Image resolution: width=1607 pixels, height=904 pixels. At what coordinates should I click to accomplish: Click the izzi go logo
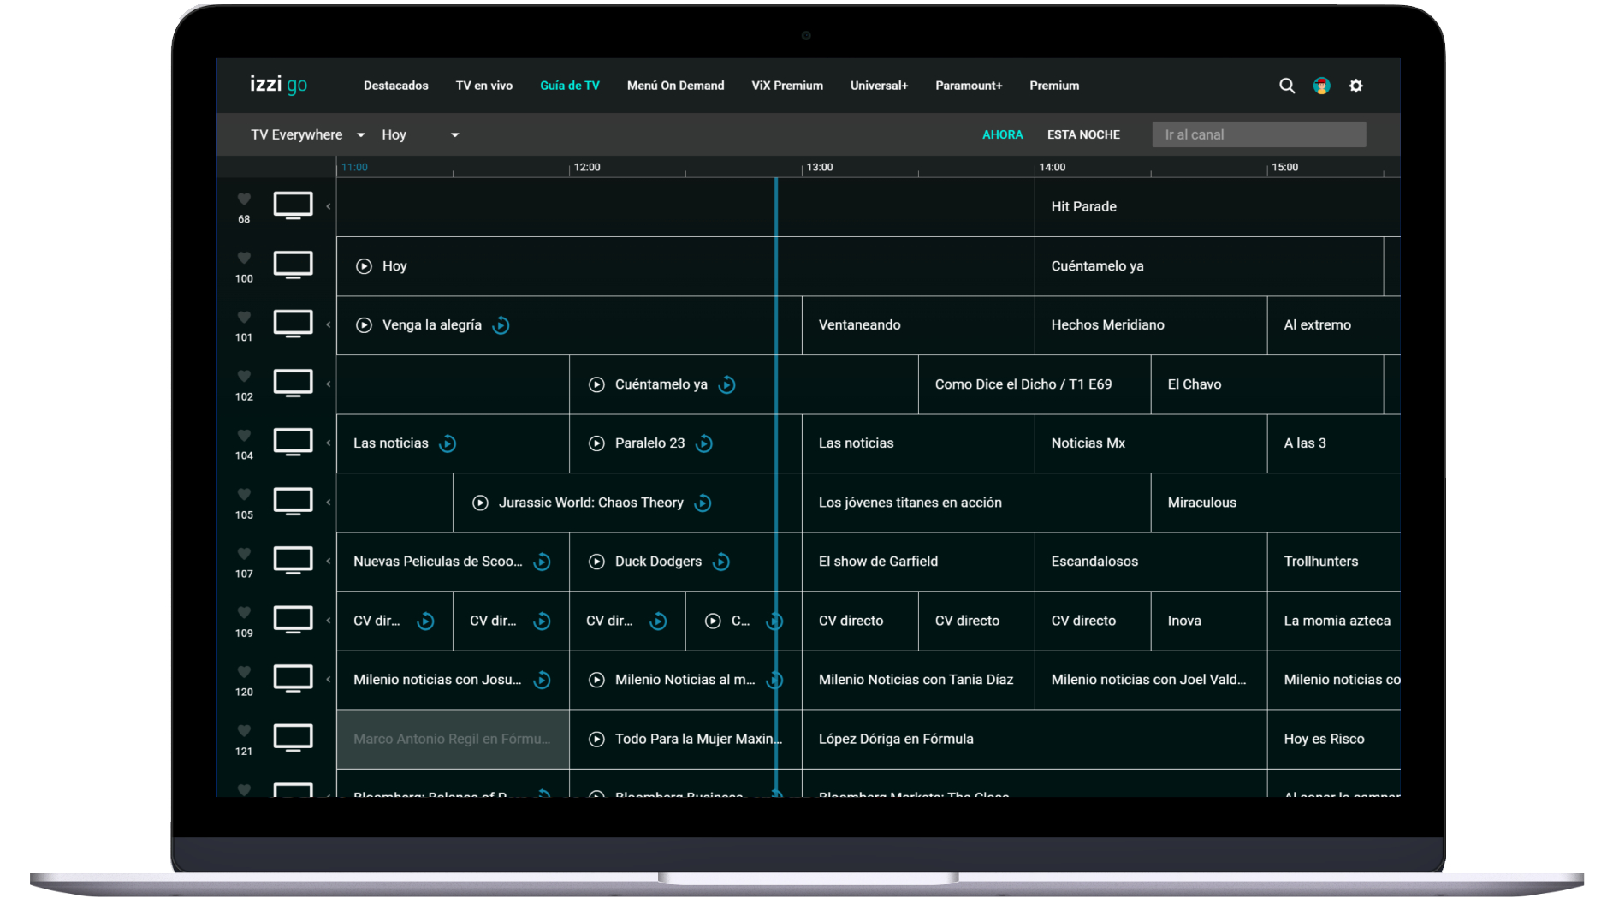278,84
